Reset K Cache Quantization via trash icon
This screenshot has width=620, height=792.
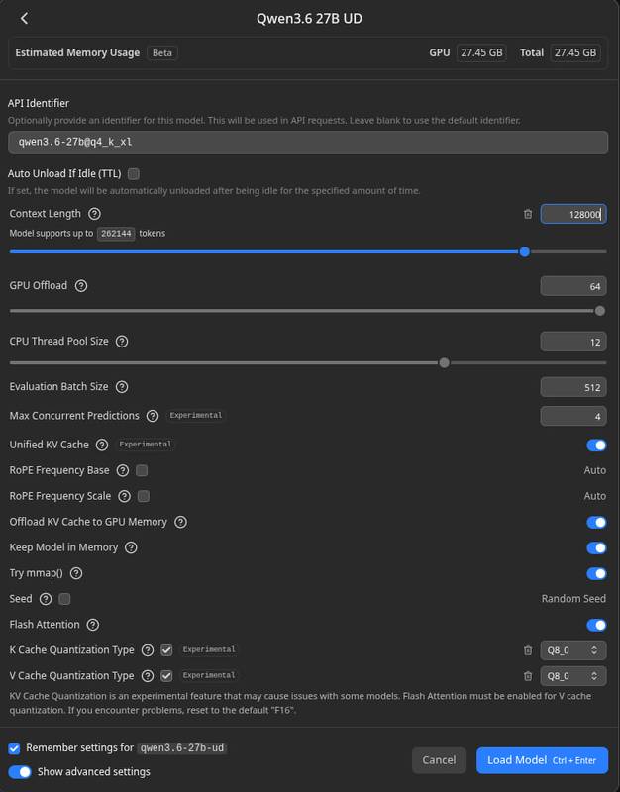[528, 650]
